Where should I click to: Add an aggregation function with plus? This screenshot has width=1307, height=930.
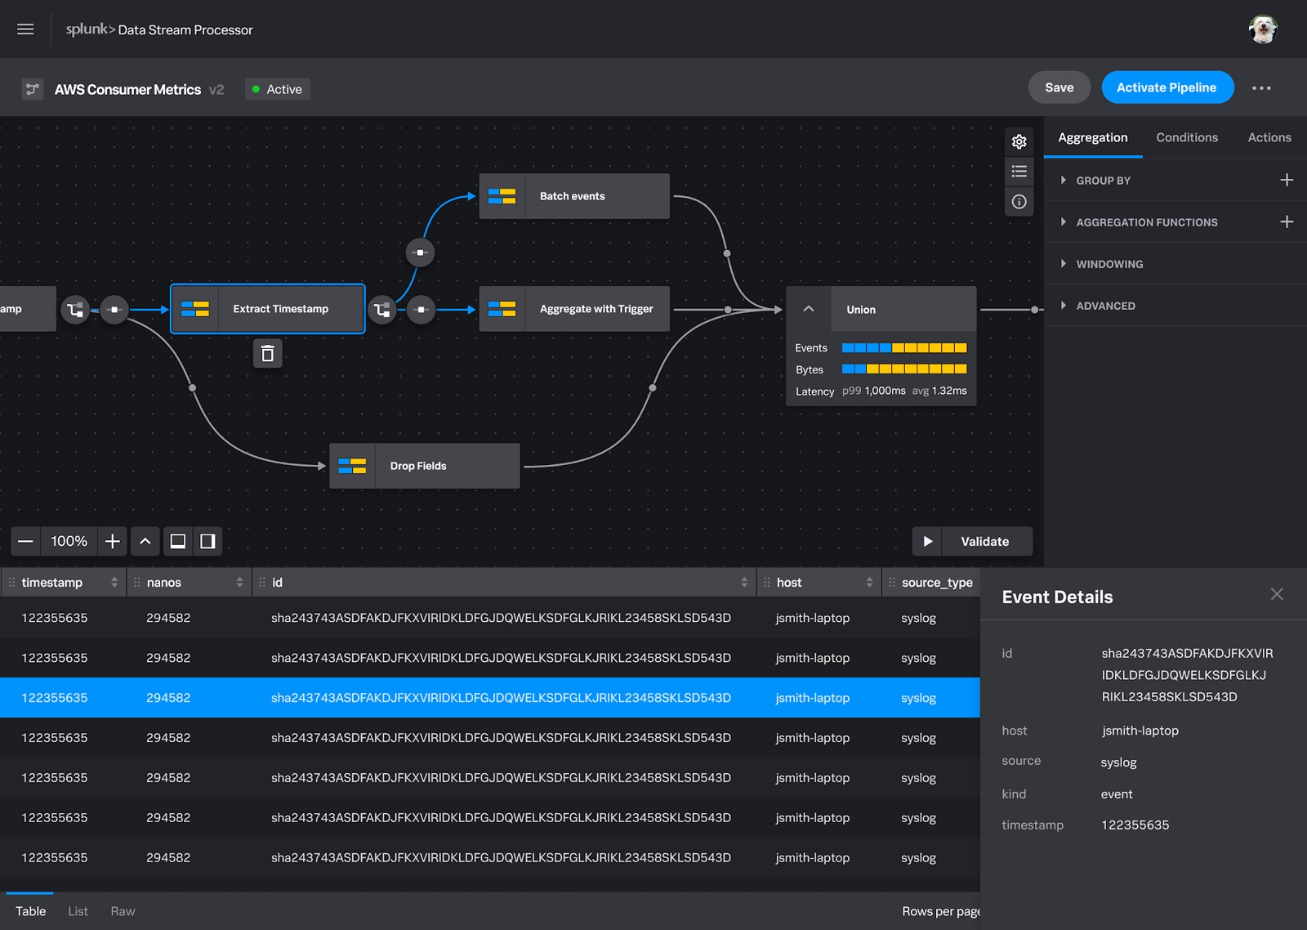coord(1287,221)
